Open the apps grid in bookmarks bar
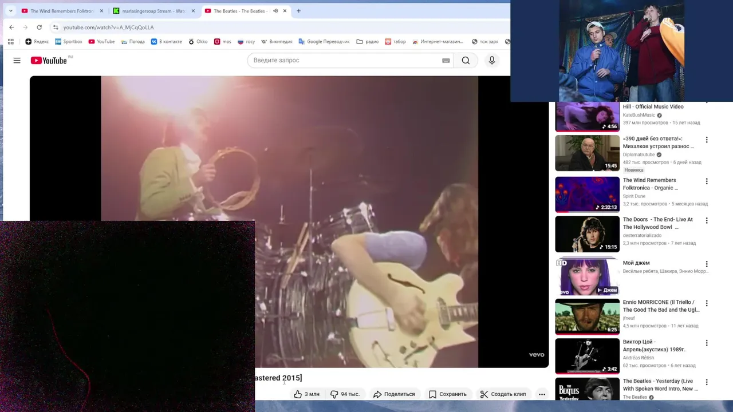733x412 pixels. [x=10, y=41]
